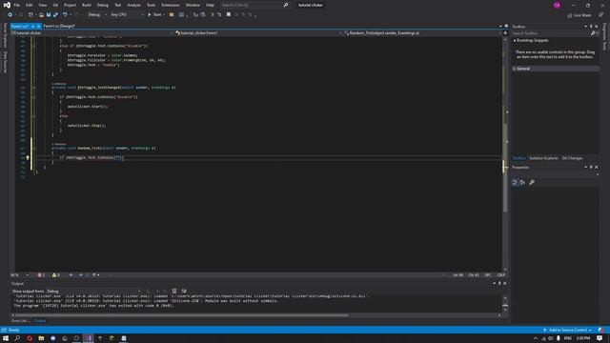Switch to the Output bottom tab
The height and width of the screenshot is (343, 610).
click(40, 321)
